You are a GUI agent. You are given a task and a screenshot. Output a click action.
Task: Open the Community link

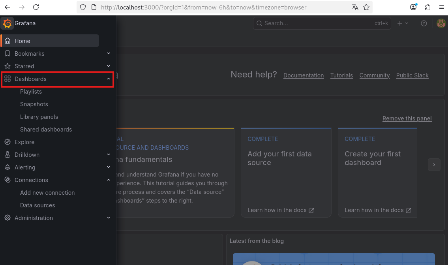[x=374, y=75]
